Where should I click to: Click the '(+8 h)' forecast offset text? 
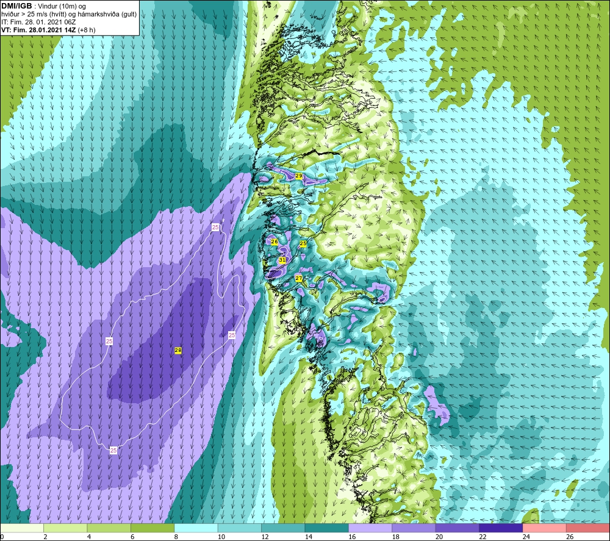tap(87, 30)
